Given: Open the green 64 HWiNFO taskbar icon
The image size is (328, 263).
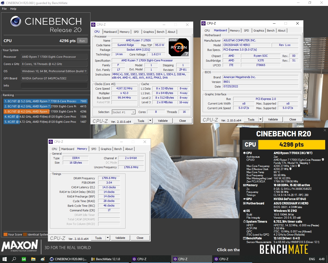Looking at the screenshot, I should 24,259.
